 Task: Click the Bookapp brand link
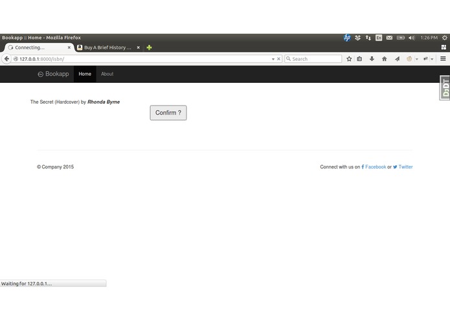coord(53,74)
